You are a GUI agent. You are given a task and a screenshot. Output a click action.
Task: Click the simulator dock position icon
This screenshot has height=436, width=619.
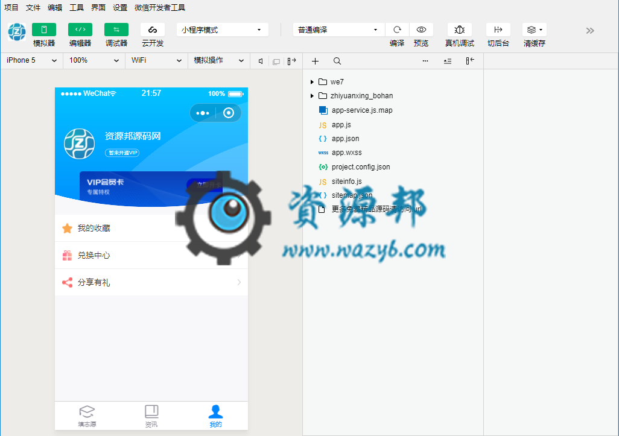click(292, 61)
